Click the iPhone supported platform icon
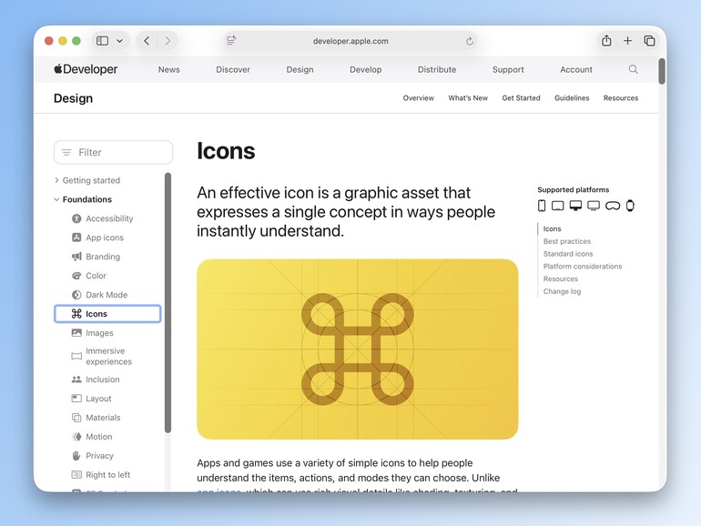 pos(542,206)
